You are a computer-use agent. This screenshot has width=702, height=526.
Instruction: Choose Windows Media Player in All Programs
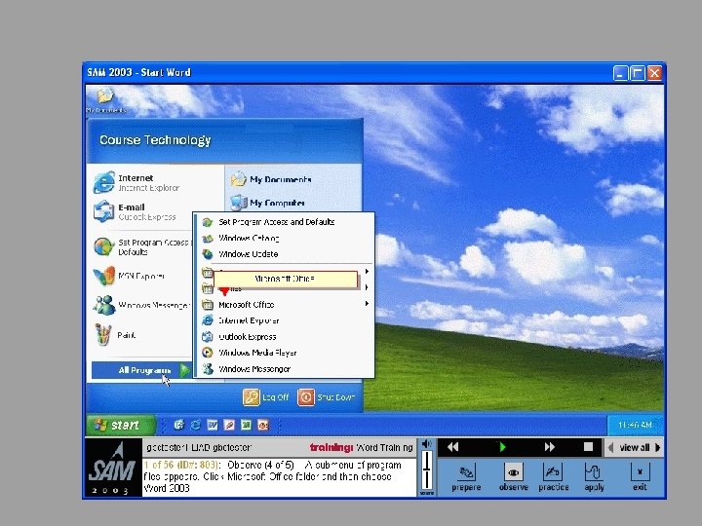tap(284, 353)
